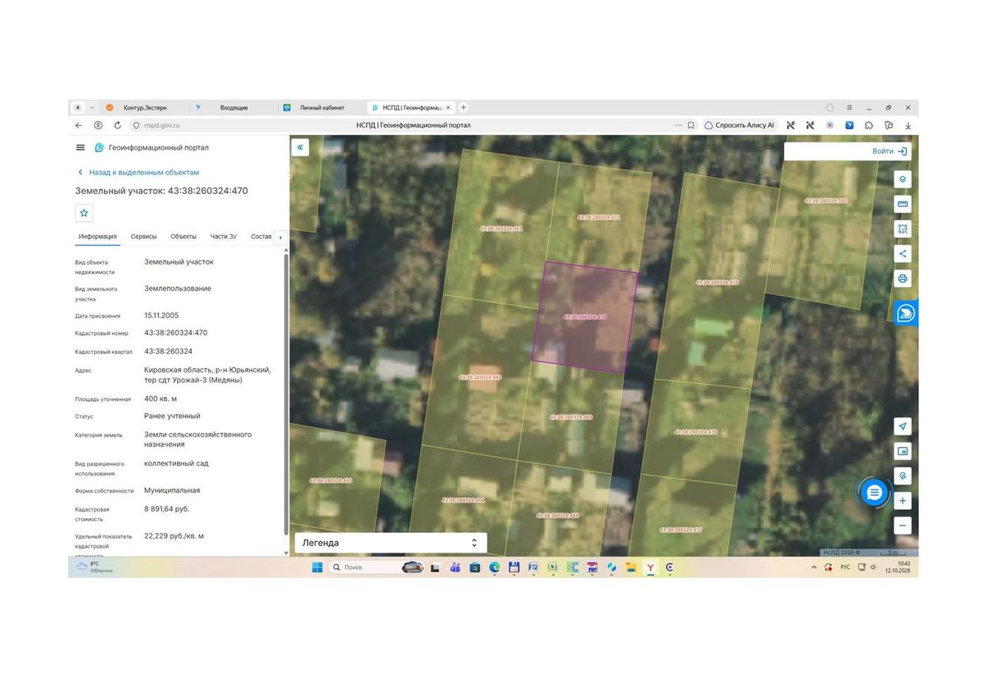Center map on my location
This screenshot has height=695, width=983.
coord(902,426)
